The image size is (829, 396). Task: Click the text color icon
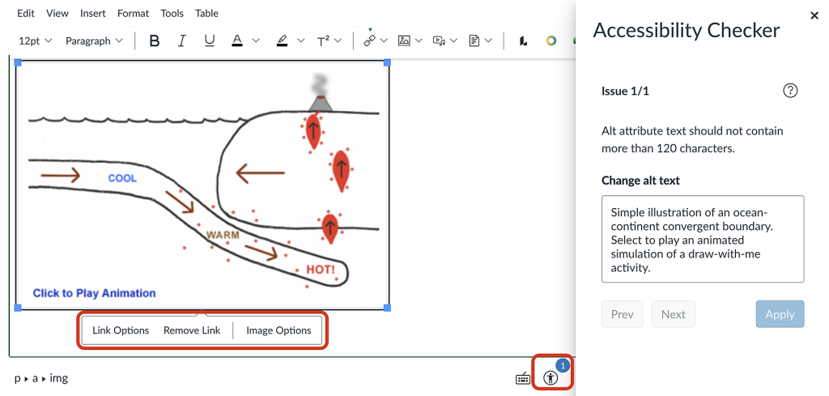tap(237, 40)
